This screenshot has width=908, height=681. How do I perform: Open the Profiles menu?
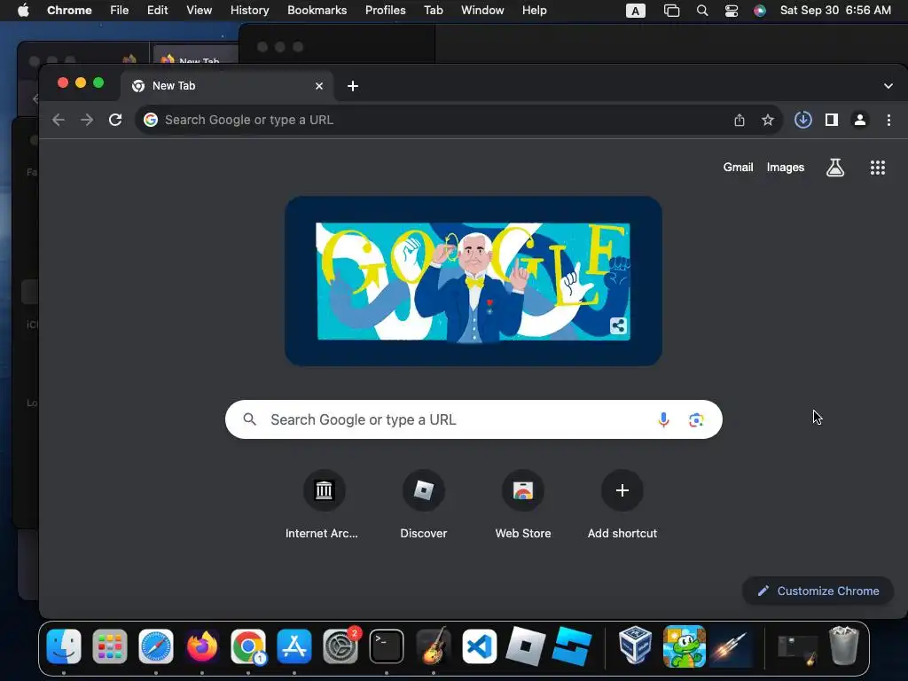(x=385, y=11)
